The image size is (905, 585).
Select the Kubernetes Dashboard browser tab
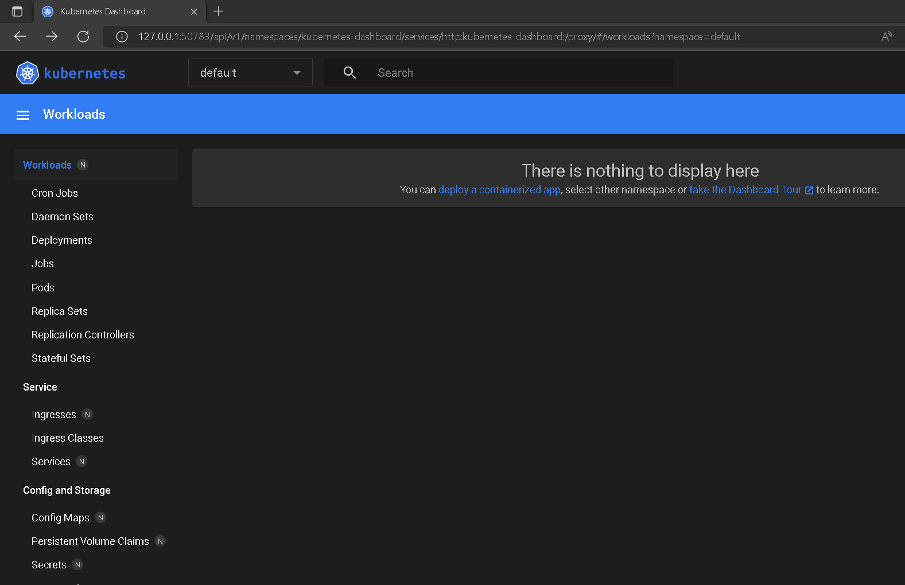click(119, 11)
